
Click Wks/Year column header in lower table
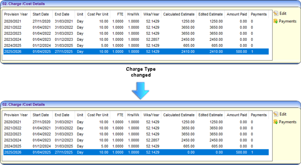click(x=151, y=115)
